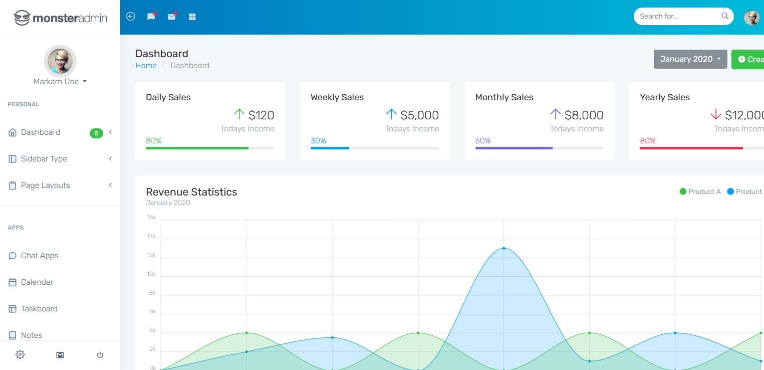Collapse sidebar with the circled arrow icon

click(x=131, y=17)
